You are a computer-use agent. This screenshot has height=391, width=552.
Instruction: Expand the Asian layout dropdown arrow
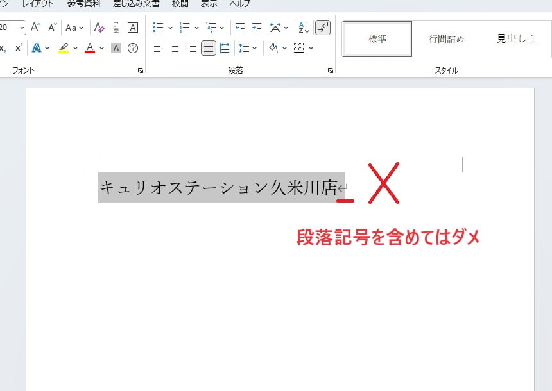[x=286, y=28]
